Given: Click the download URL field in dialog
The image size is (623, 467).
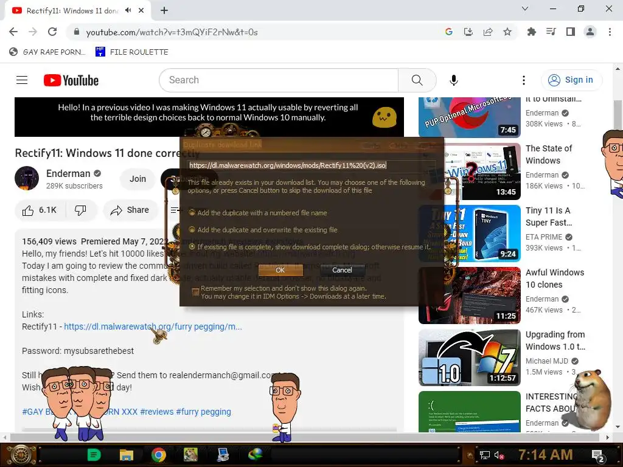Looking at the screenshot, I should tap(311, 165).
